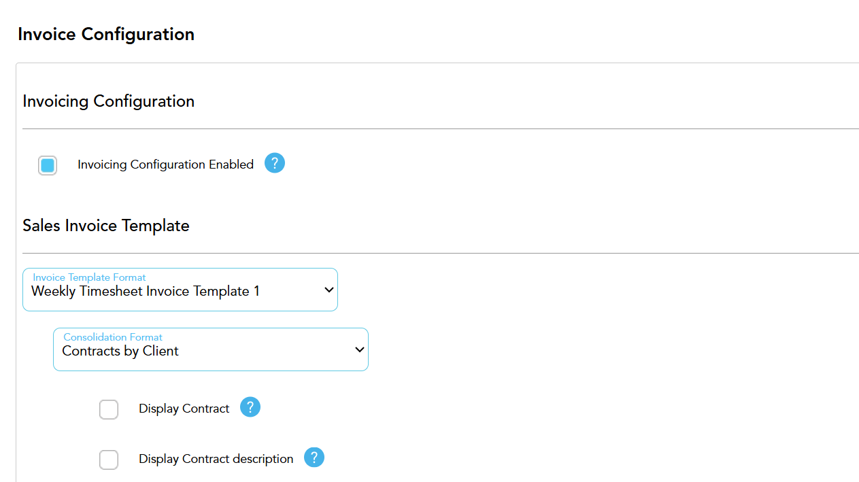Viewport: 859px width, 482px height.
Task: Click the Invoice Configuration page title
Action: pos(106,34)
